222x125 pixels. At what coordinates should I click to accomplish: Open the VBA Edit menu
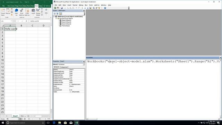[60, 5]
